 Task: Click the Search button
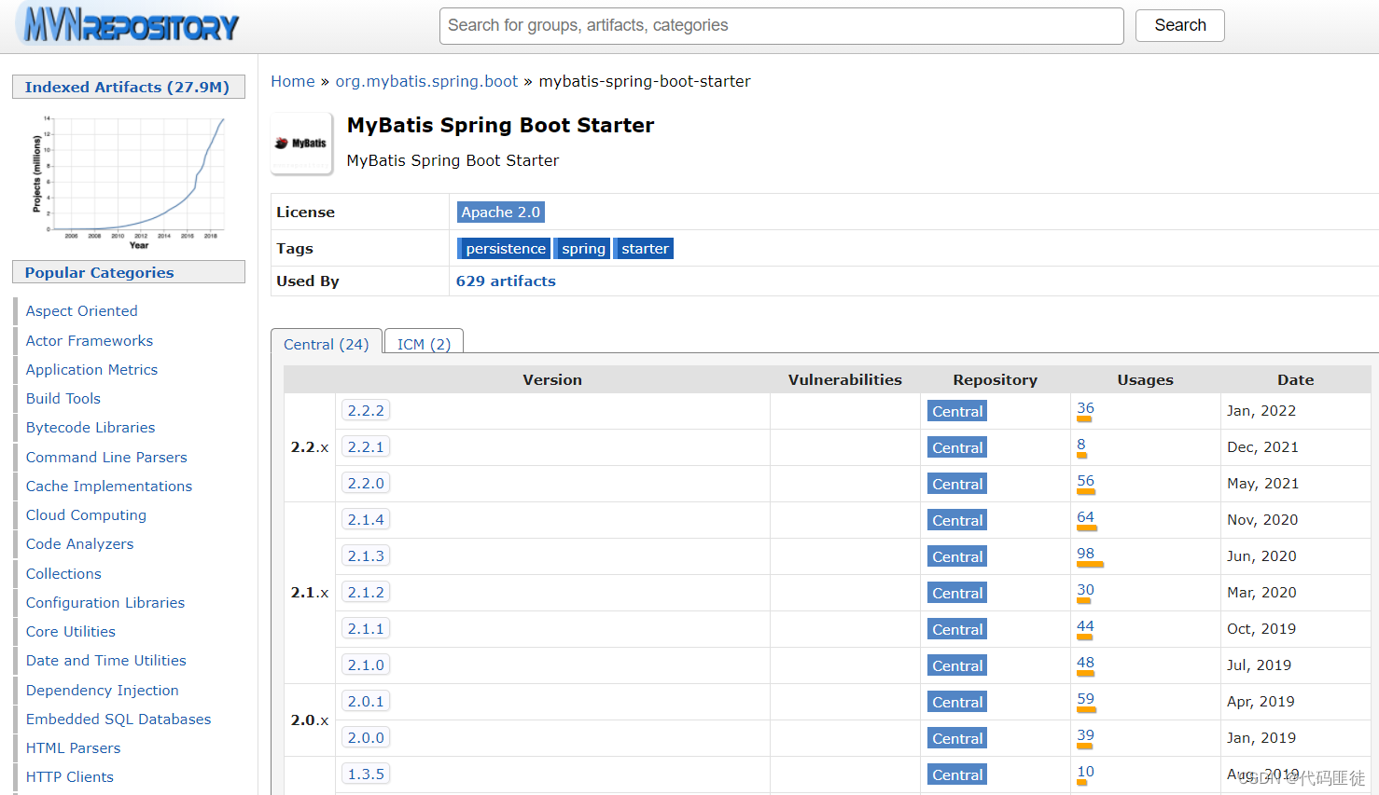1179,25
